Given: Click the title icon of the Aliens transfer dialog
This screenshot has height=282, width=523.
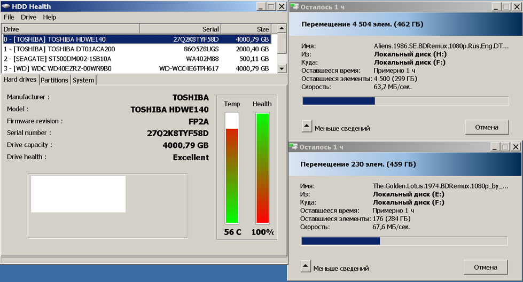Looking at the screenshot, I should (294, 6).
